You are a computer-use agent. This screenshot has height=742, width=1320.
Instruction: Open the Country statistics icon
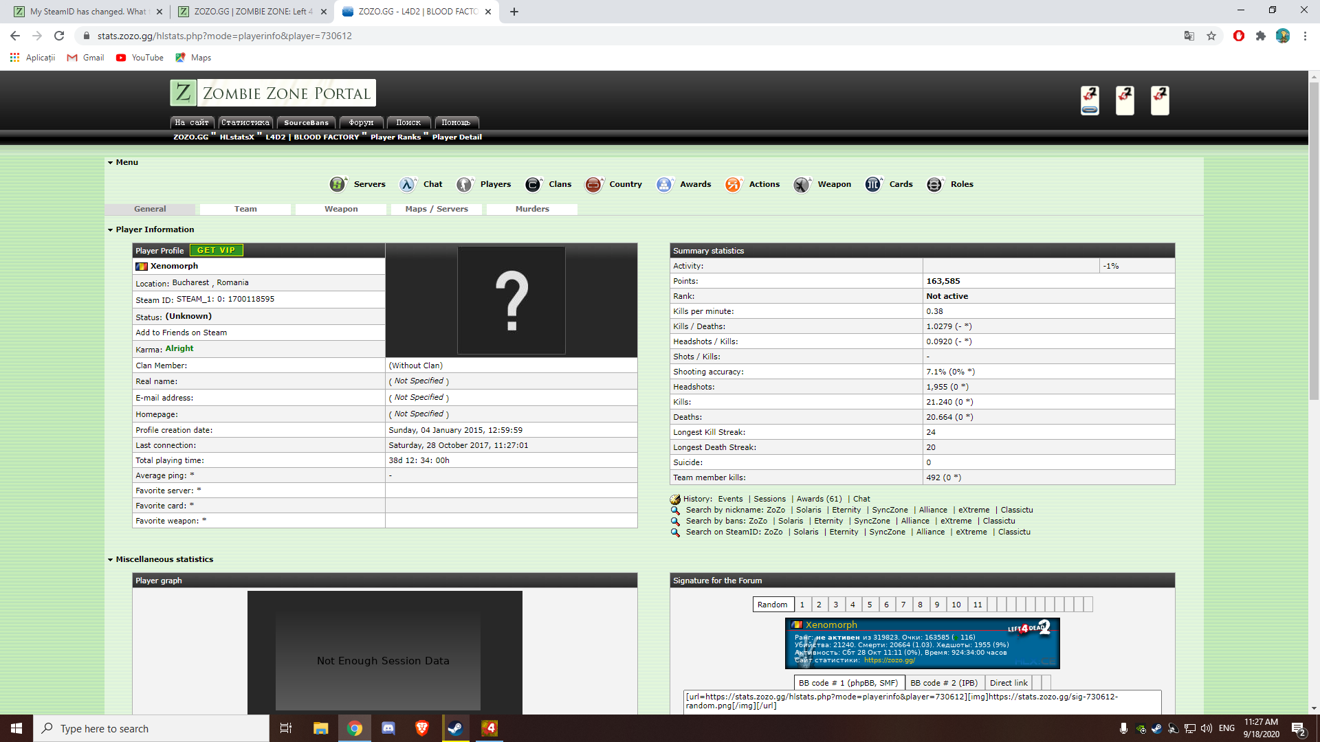point(593,184)
